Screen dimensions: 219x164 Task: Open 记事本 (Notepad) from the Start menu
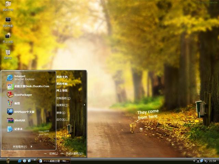point(18,129)
